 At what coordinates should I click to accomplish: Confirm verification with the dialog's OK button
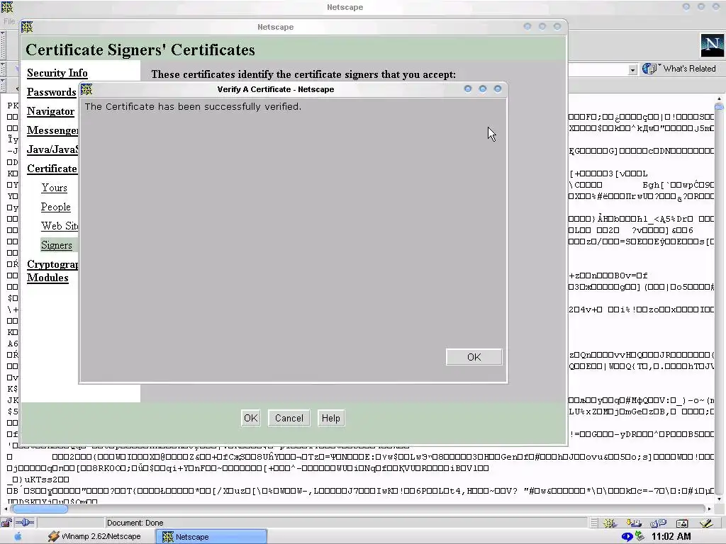pyautogui.click(x=474, y=357)
